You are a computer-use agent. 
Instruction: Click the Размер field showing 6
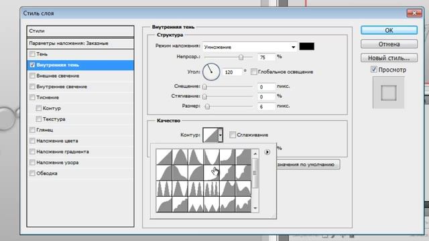266,106
